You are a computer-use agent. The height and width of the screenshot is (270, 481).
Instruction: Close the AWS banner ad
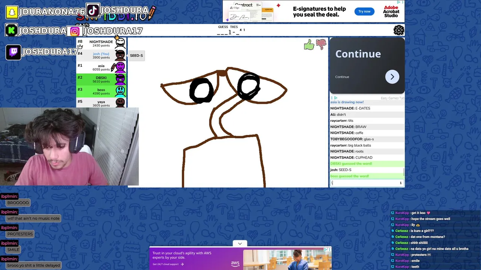pyautogui.click(x=330, y=249)
